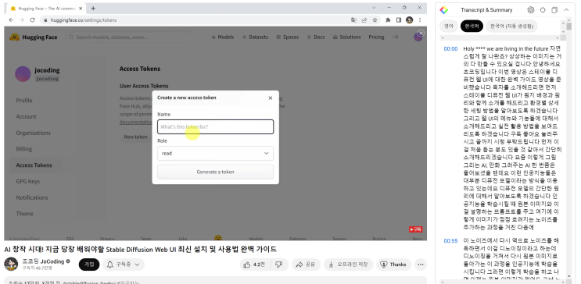Click the video title text
581x284 pixels.
point(140,249)
